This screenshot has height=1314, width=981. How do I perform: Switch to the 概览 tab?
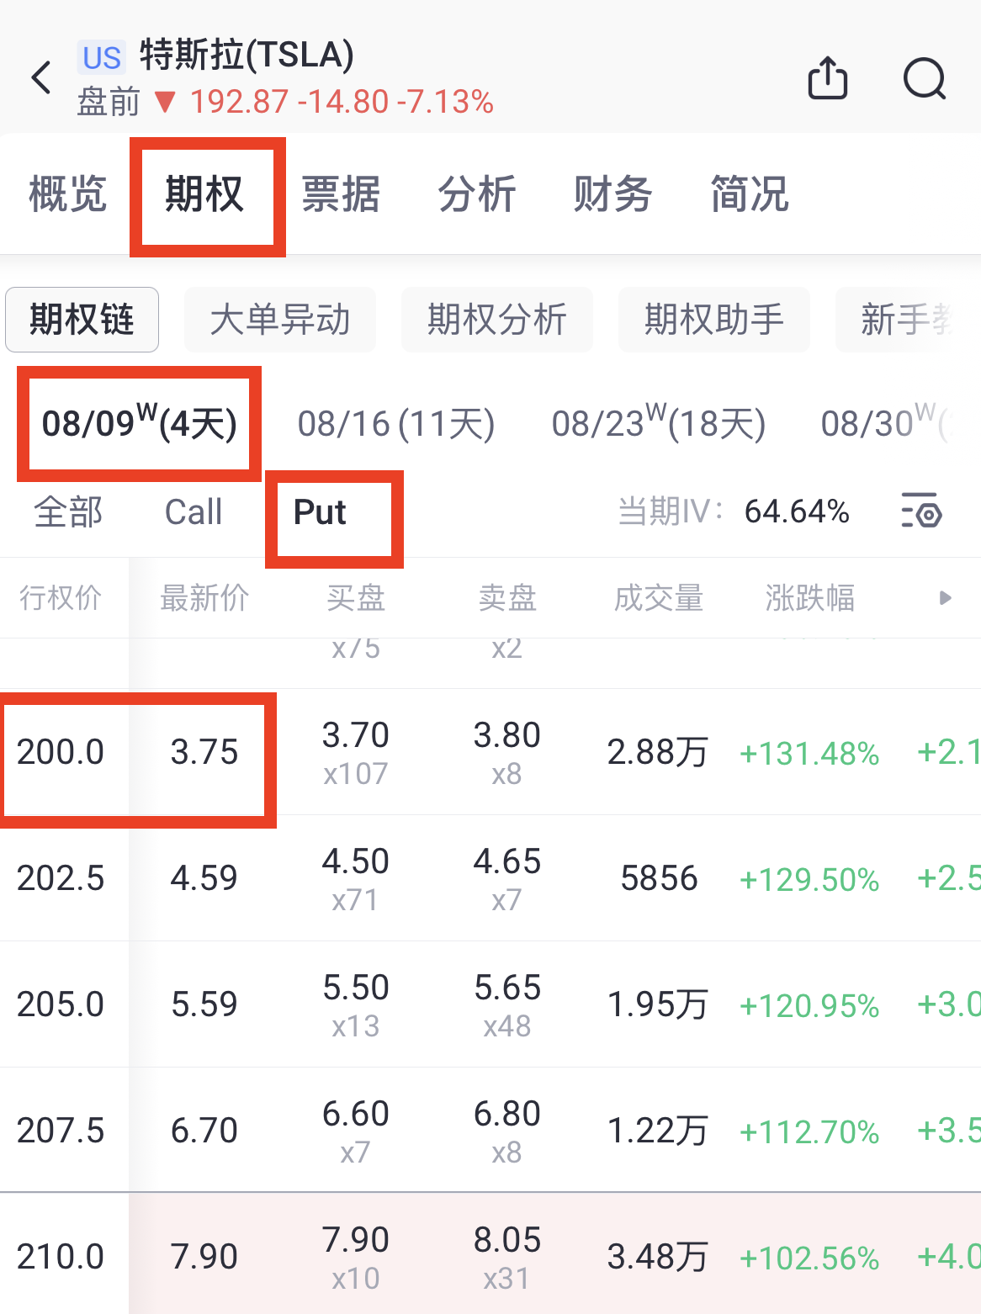(x=68, y=194)
